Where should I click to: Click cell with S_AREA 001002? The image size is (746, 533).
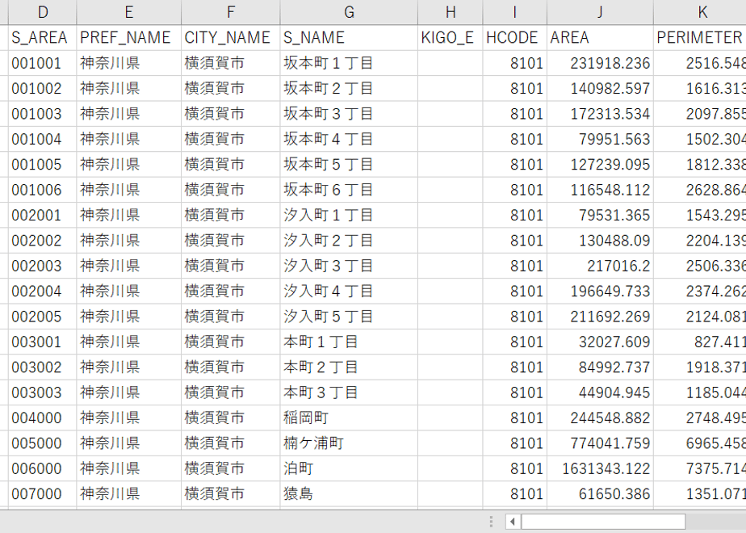pos(42,89)
